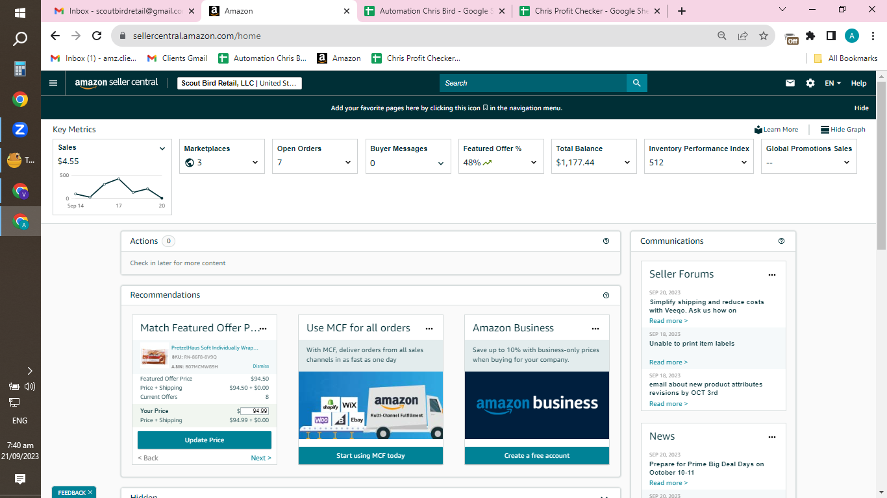Image resolution: width=887 pixels, height=498 pixels.
Task: Open Help in the Seller Central header
Action: (858, 83)
